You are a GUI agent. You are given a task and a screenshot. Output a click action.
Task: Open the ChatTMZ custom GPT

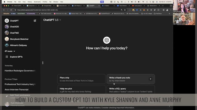click(x=12, y=33)
